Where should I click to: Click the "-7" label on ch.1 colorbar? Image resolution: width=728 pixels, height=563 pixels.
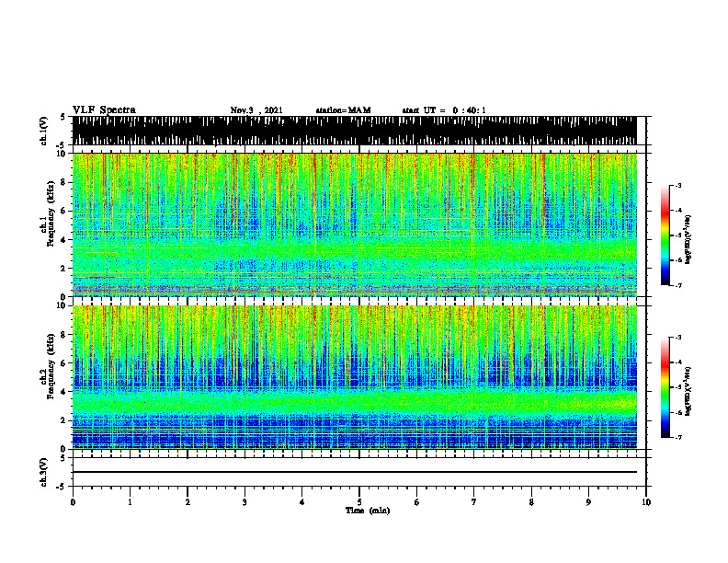point(677,285)
